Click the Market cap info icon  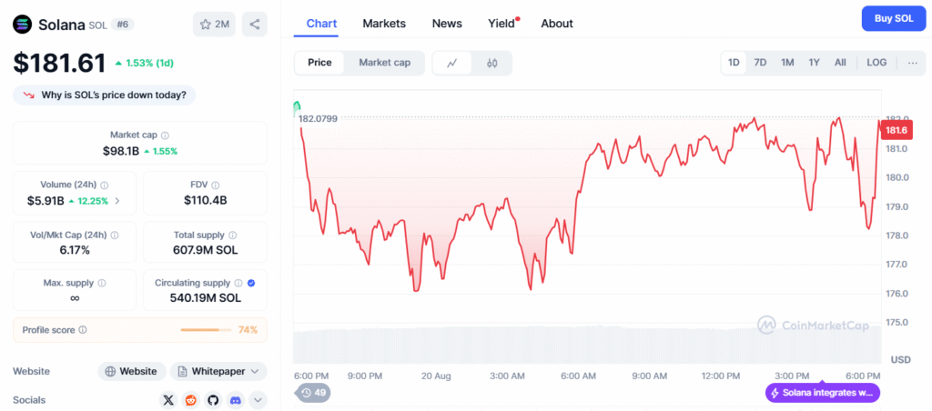[x=166, y=135]
